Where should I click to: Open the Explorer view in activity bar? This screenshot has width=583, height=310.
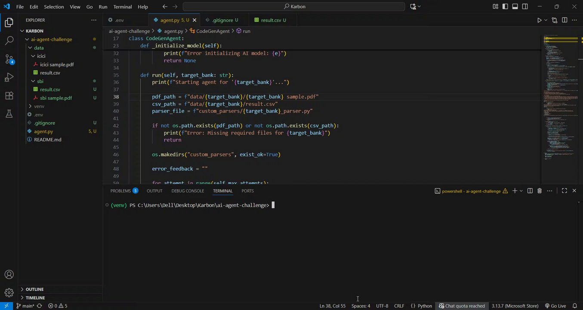pos(9,22)
